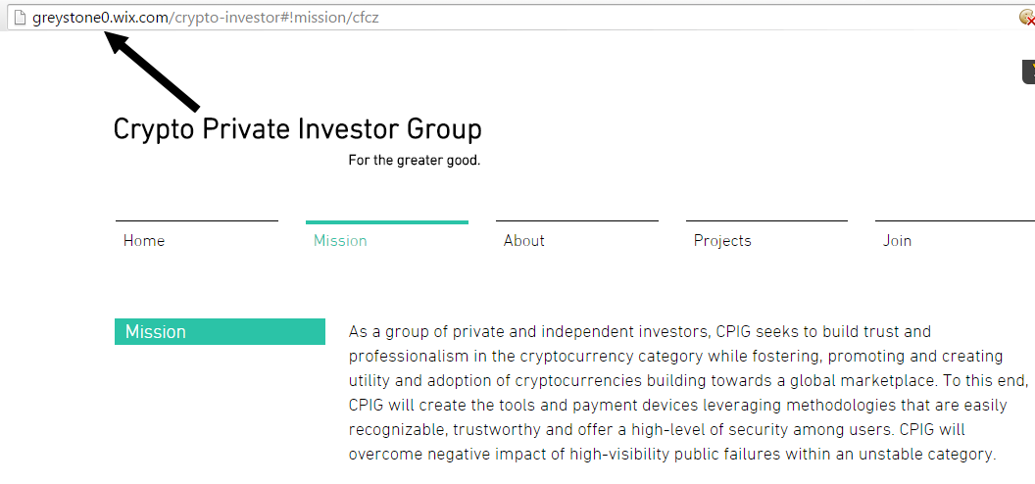
Task: Click the greystone0.wix.com domain text
Action: pyautogui.click(x=100, y=18)
